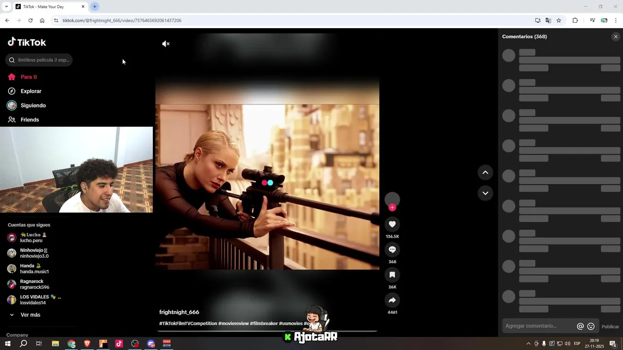Open the tab search dropdown

click(6, 7)
